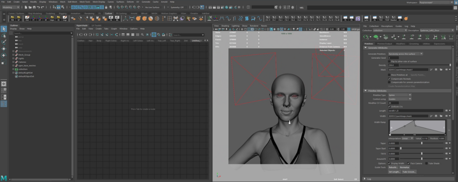Click the green leaf XGen icon
This screenshot has height=182, width=458.
(x=376, y=37)
